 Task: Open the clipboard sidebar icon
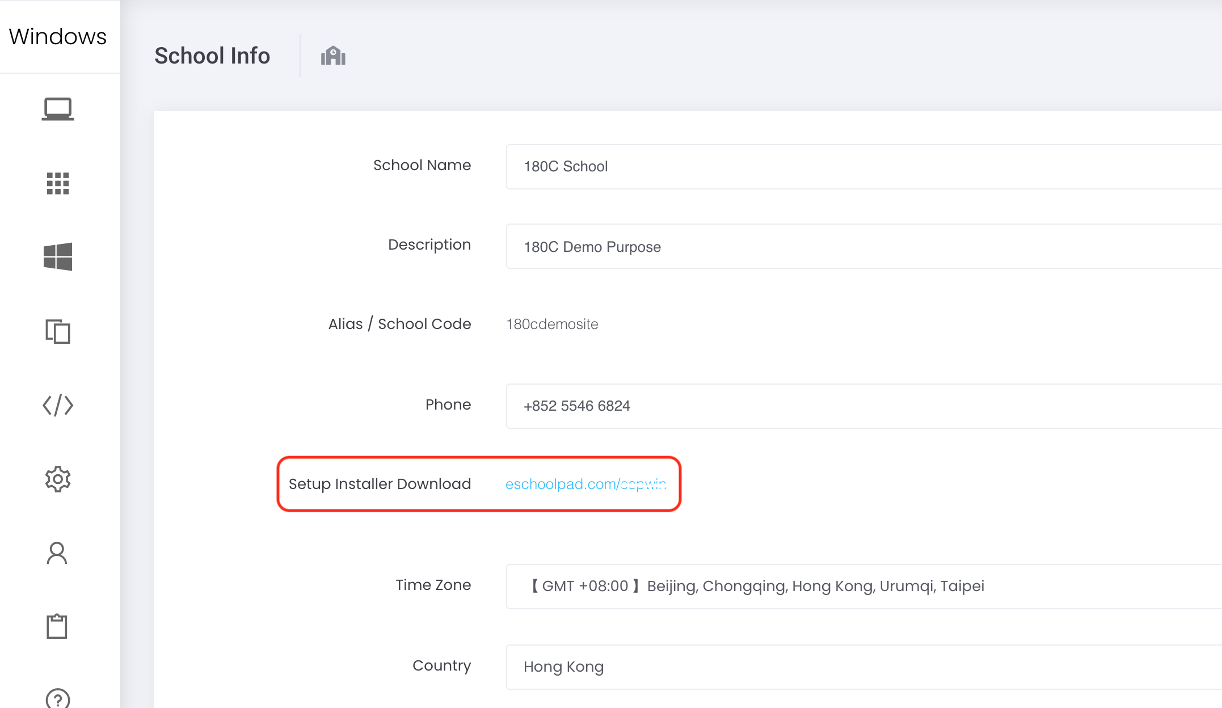(x=57, y=626)
